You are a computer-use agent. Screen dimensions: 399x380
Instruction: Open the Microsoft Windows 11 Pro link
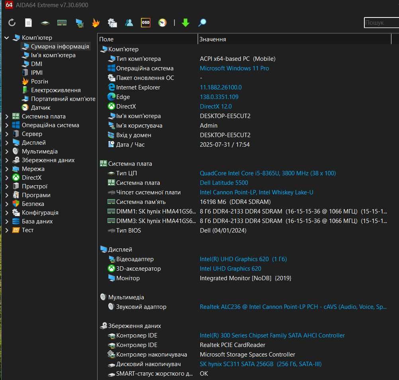pyautogui.click(x=235, y=68)
